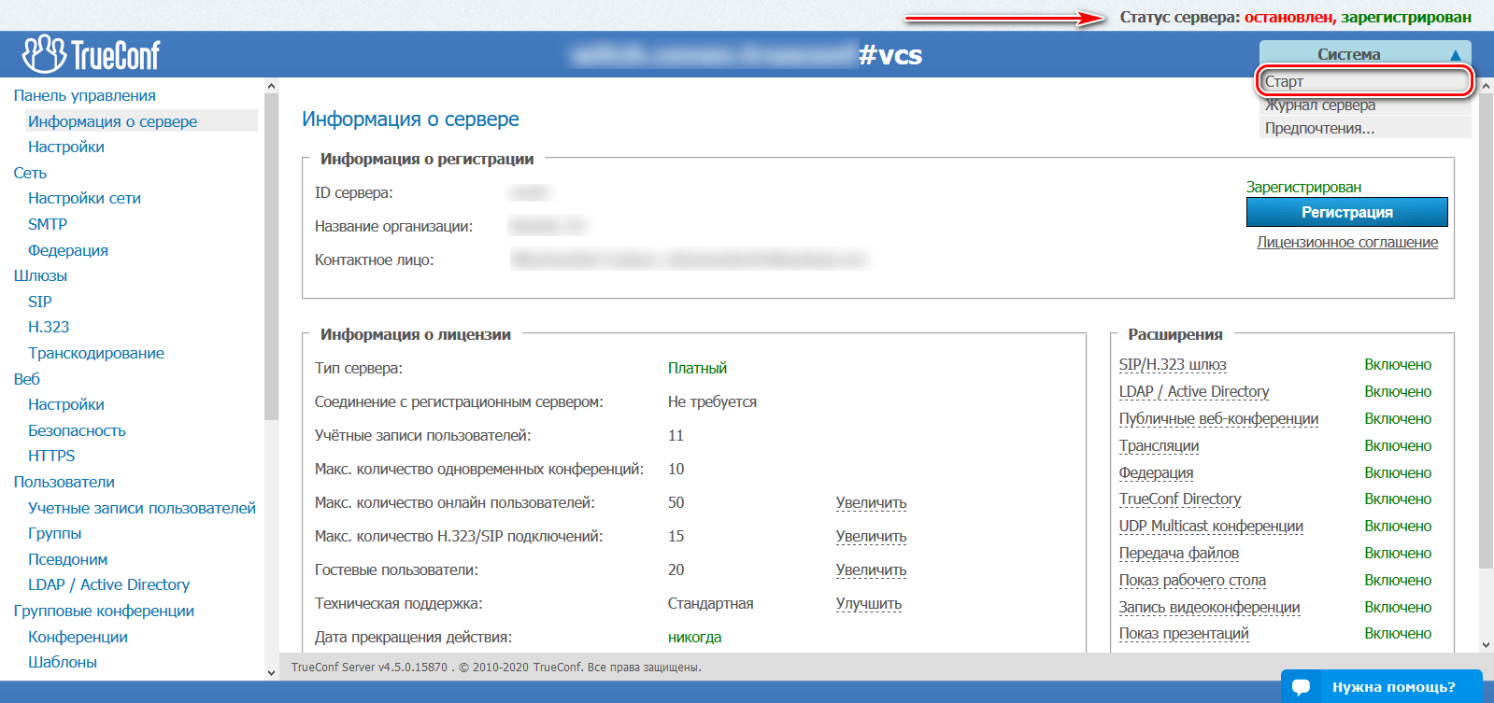Open Показ рабочего стола extension link
1494x703 pixels.
point(1192,580)
